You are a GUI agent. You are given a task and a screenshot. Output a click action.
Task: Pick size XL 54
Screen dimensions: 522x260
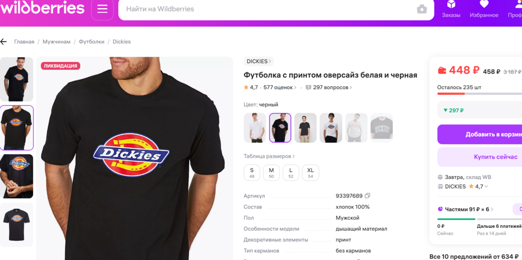[310, 173]
